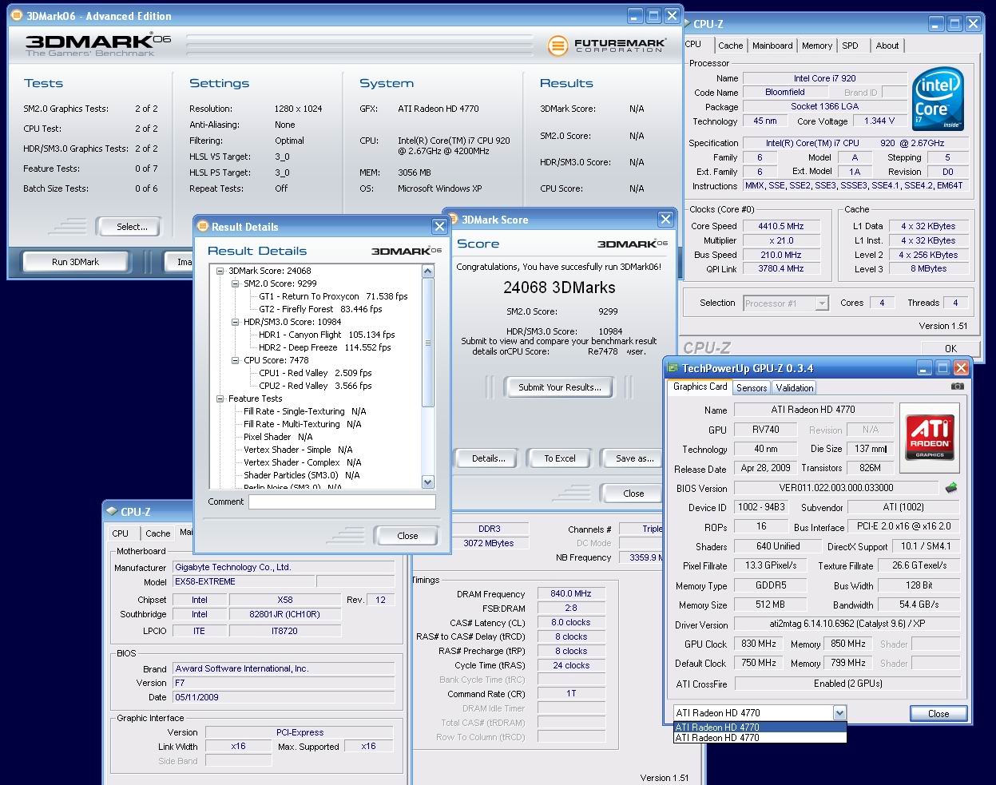Image resolution: width=996 pixels, height=785 pixels.
Task: Click the Result Details vertical scrollbar thumb
Action: pos(427,343)
